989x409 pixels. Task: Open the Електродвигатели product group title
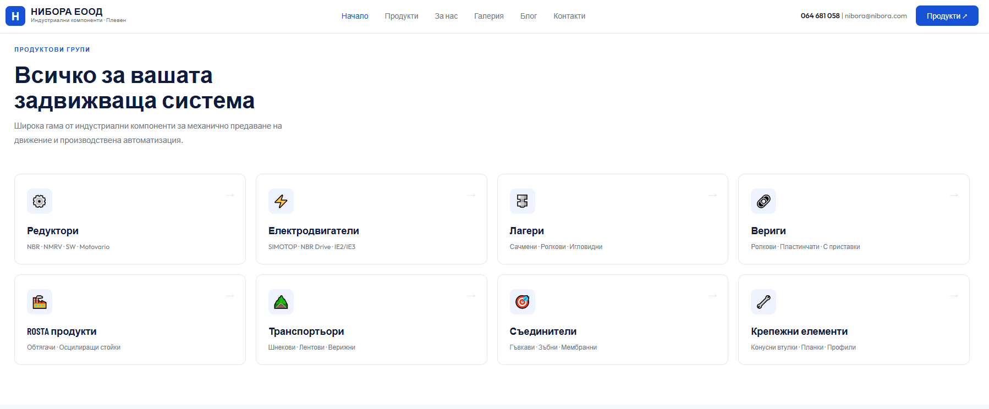coord(314,231)
